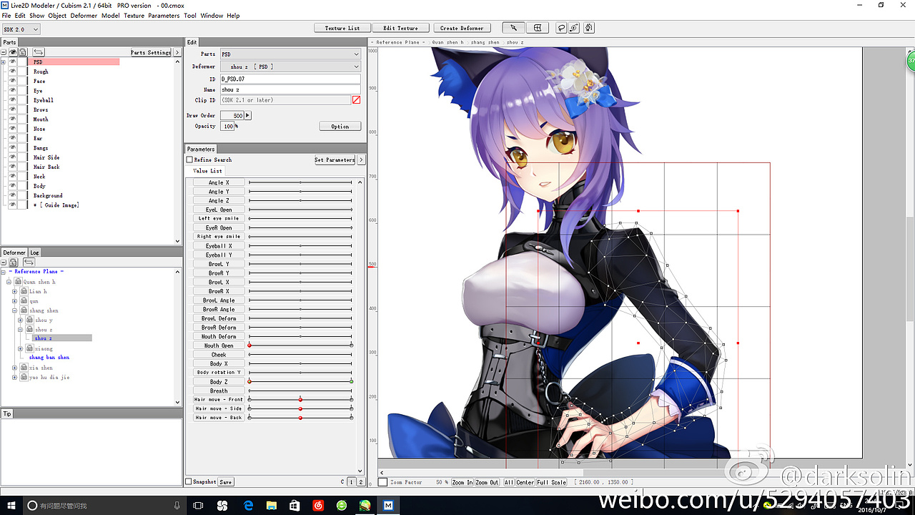
Task: Click the fourth canvas tool icon
Action: (x=574, y=28)
